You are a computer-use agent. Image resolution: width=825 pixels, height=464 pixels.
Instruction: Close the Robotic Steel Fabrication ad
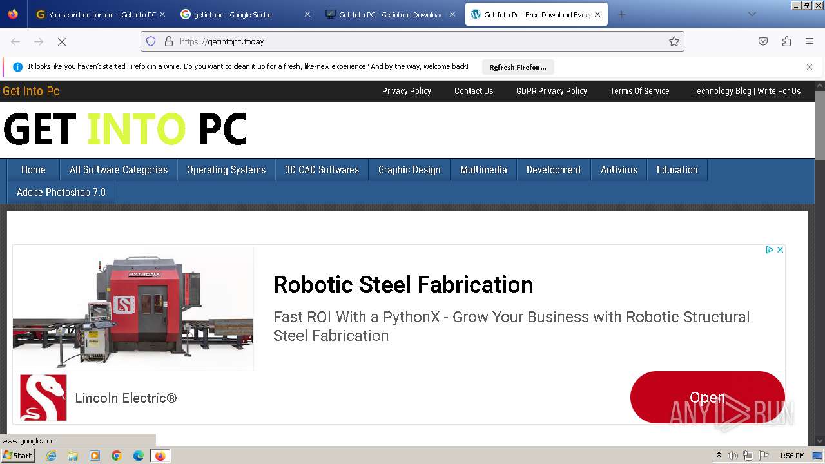780,249
